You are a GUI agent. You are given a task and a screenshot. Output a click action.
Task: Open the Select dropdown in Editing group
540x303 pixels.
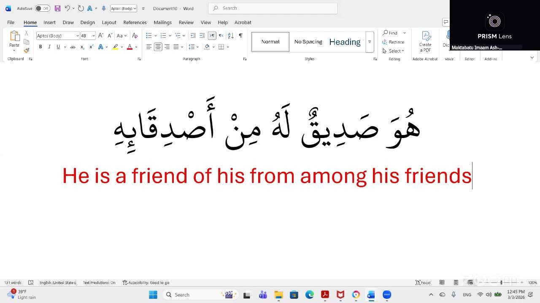(x=393, y=51)
